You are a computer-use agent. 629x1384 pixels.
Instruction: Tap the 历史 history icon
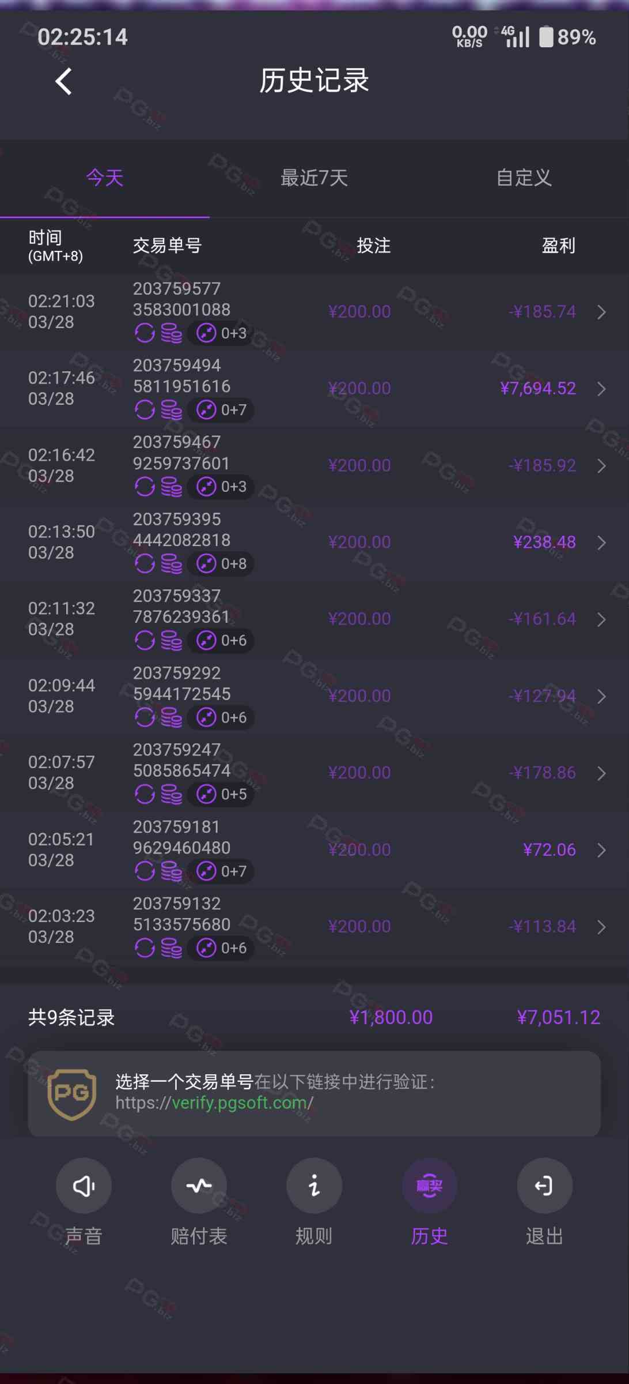point(429,1186)
